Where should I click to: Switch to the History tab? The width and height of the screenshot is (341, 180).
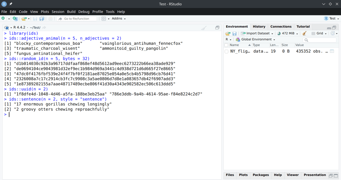pyautogui.click(x=259, y=27)
